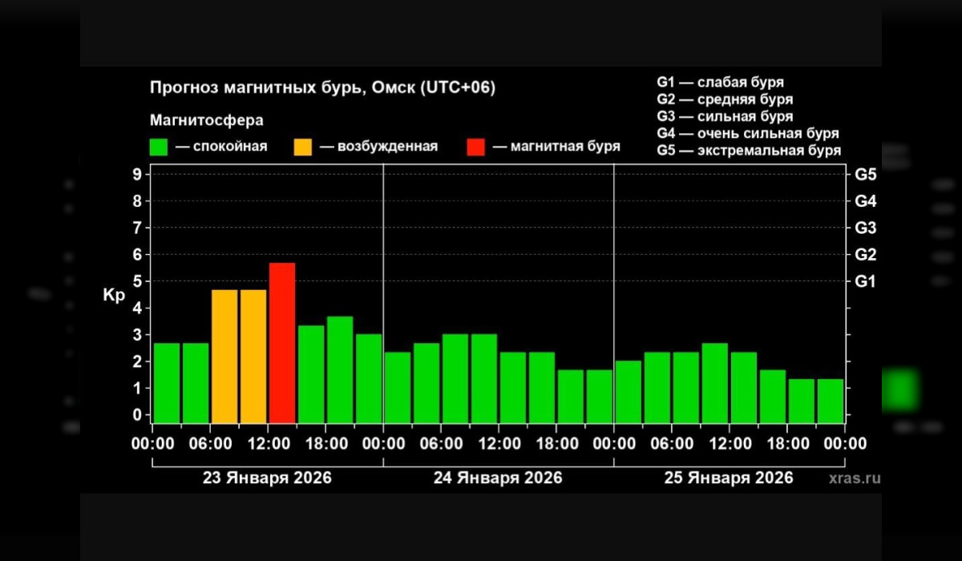Screen dimensions: 962x561
Task: Select the 23 Января 2026 date label
Action: coord(267,478)
